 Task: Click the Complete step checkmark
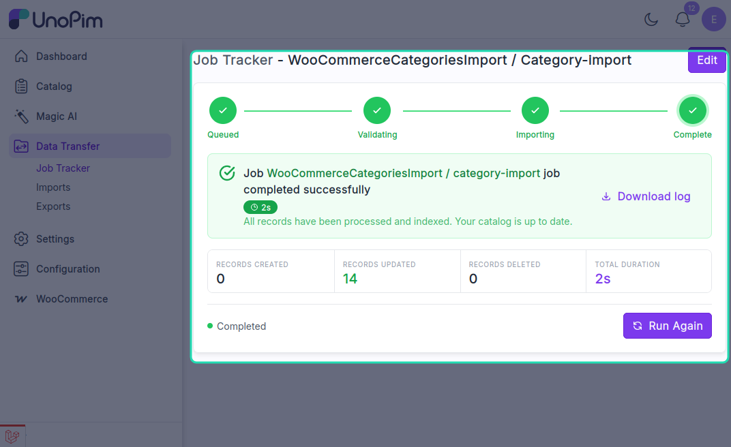[693, 110]
